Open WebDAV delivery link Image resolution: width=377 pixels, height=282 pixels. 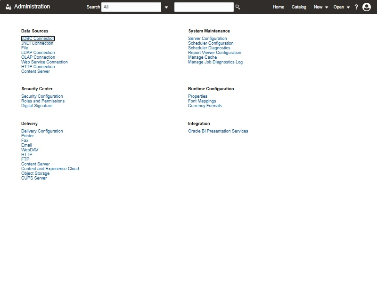[30, 150]
